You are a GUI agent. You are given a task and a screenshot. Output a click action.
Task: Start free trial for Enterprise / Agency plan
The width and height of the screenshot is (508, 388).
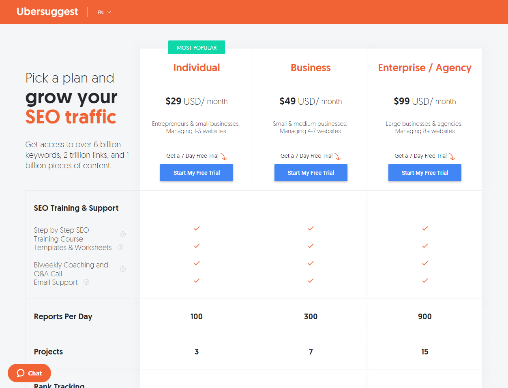click(x=425, y=173)
